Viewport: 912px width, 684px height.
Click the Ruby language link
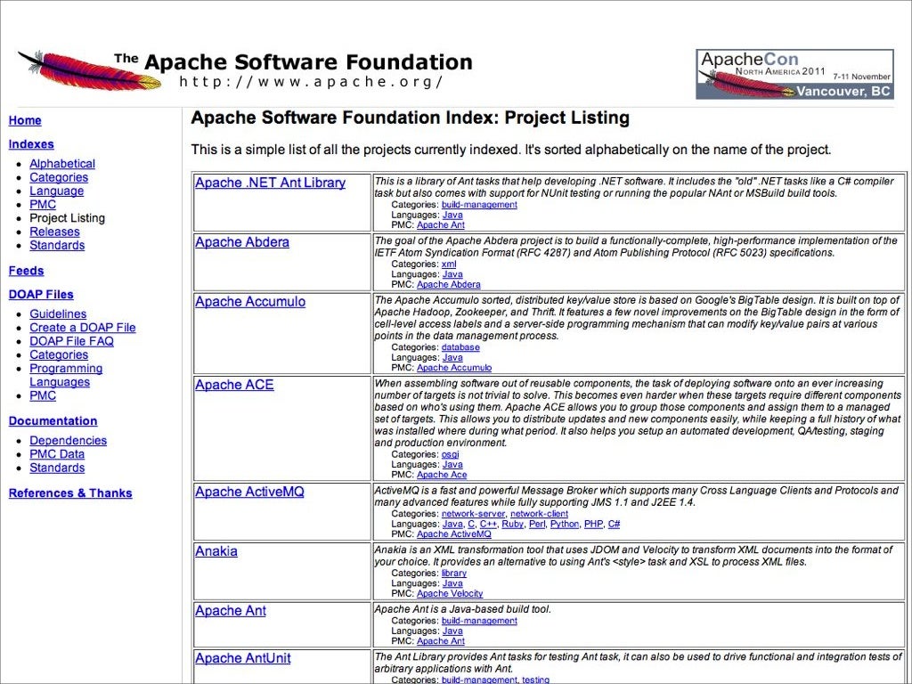pos(512,524)
